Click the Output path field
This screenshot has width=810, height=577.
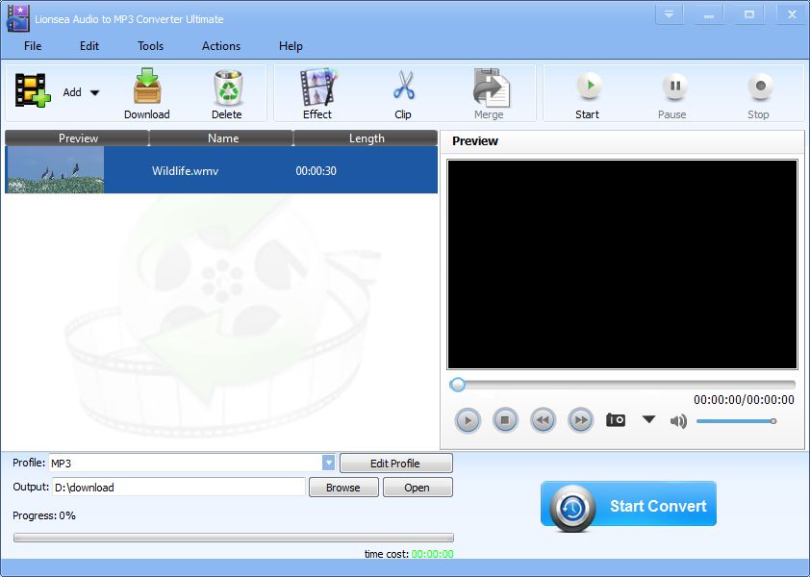pyautogui.click(x=179, y=488)
